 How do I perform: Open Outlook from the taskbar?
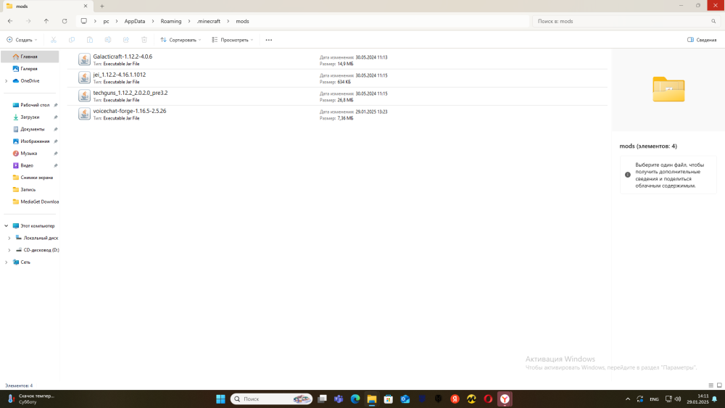click(405, 399)
